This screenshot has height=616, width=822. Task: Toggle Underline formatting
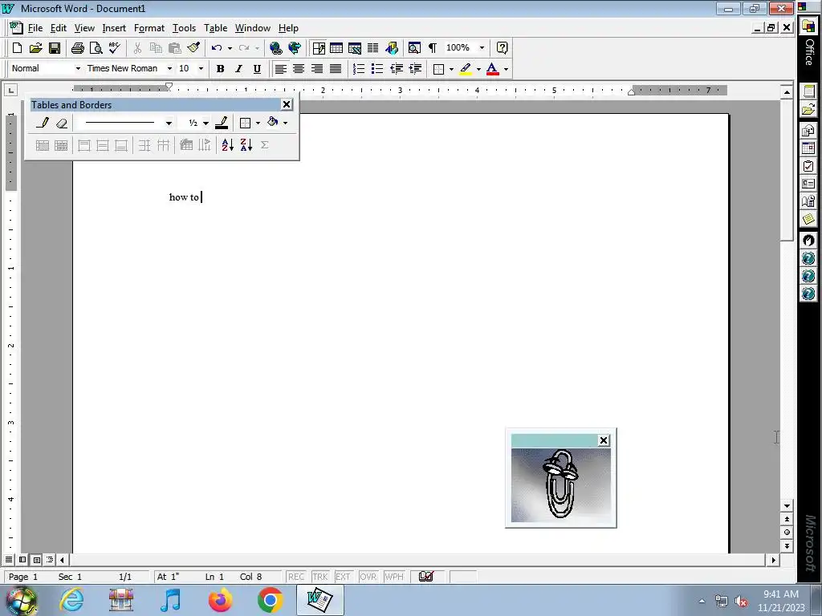pyautogui.click(x=257, y=69)
